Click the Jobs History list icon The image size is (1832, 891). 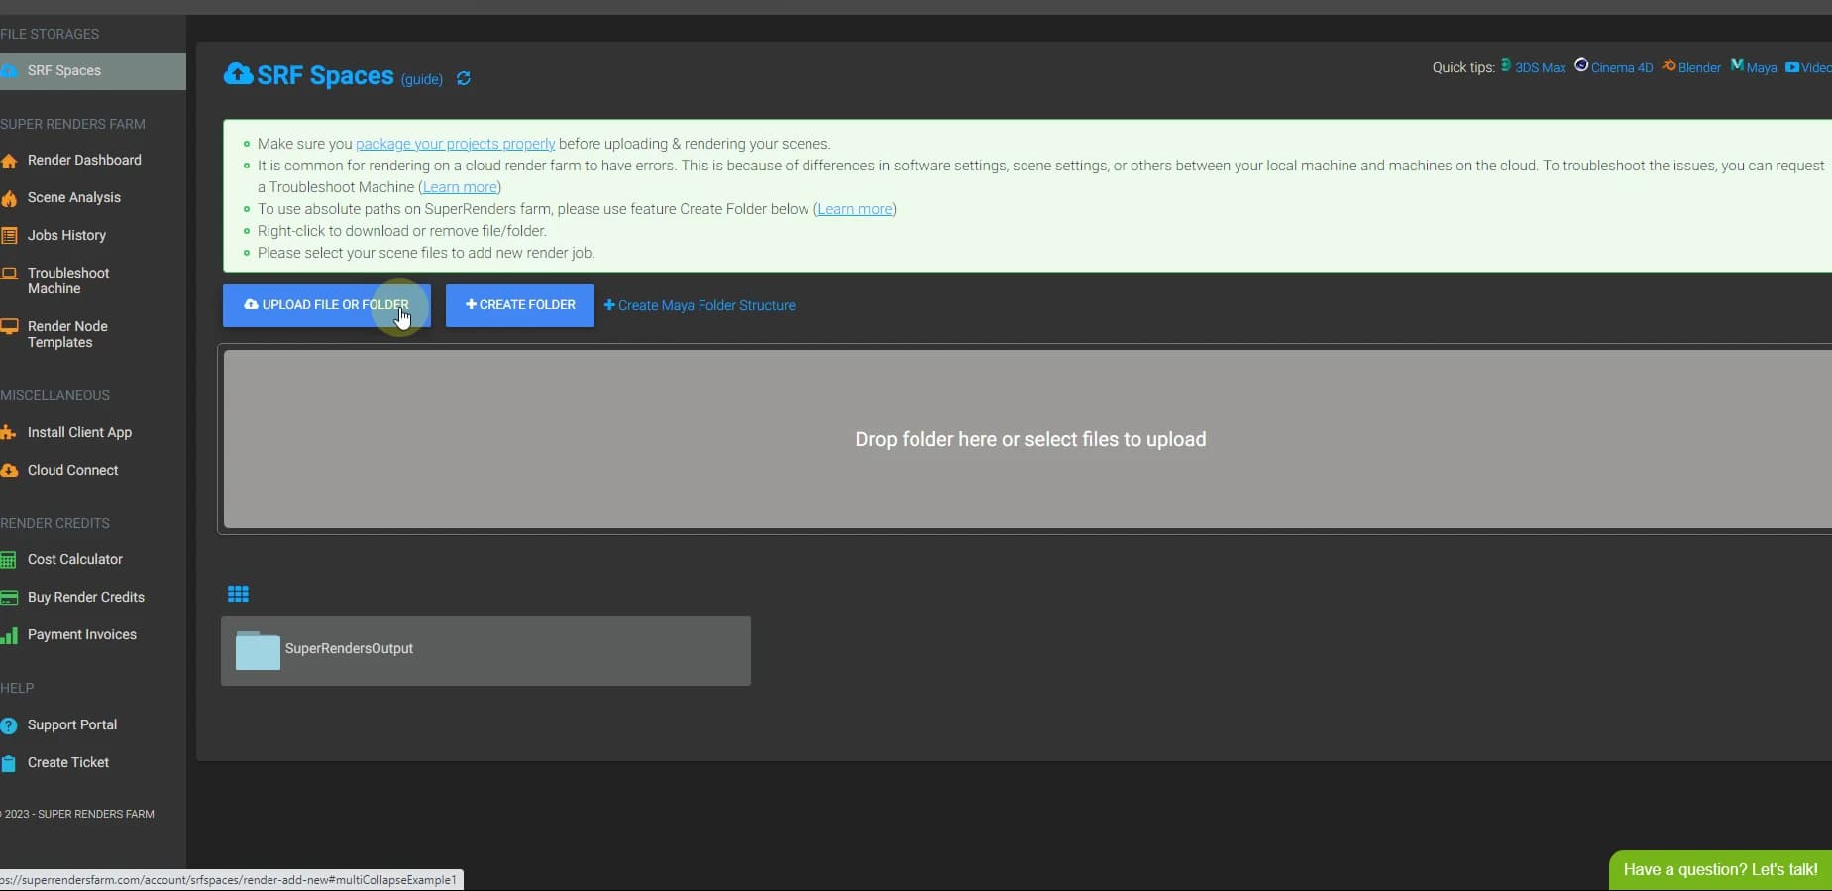[x=9, y=236]
